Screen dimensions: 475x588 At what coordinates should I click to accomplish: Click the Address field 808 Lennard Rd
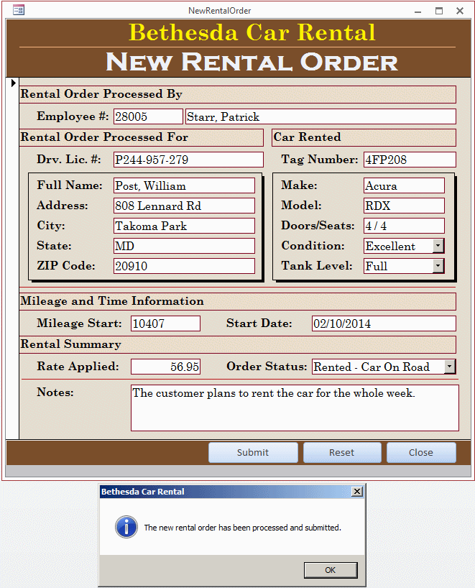tap(184, 206)
